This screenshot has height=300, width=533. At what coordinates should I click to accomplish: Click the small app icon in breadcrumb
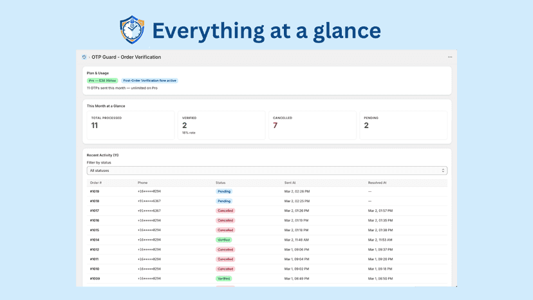84,57
